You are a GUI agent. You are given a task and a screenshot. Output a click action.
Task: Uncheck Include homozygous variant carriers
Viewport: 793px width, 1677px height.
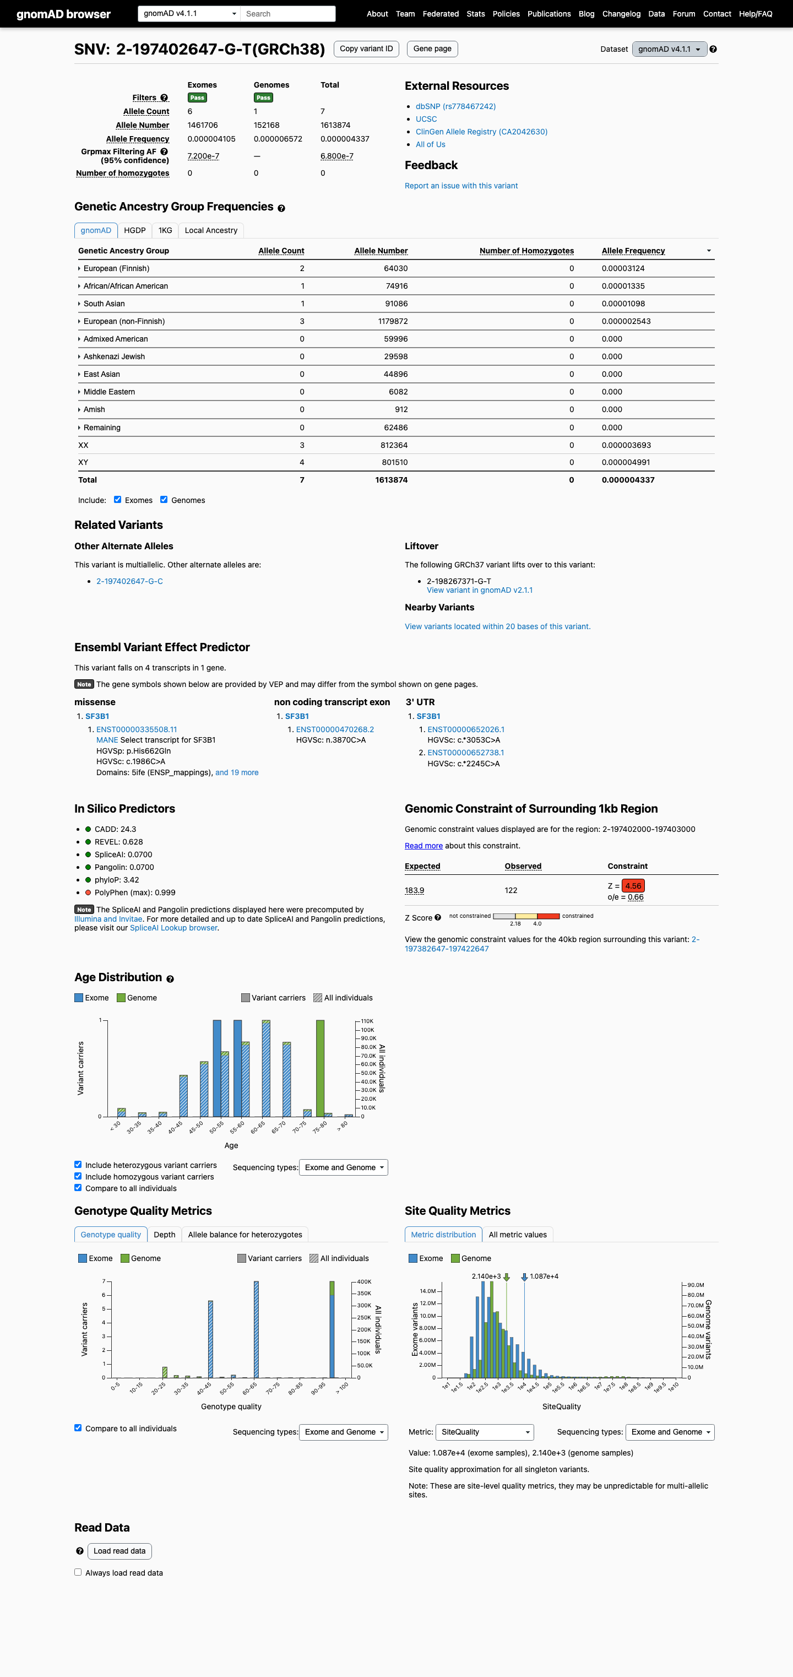coord(78,1176)
